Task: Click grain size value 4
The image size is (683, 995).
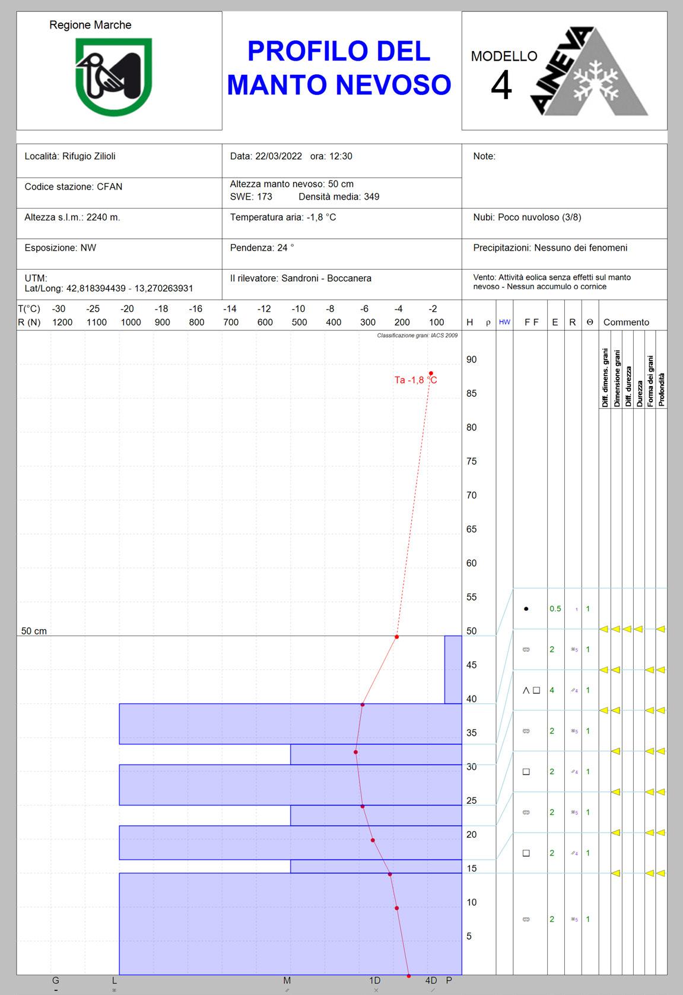Action: click(552, 690)
